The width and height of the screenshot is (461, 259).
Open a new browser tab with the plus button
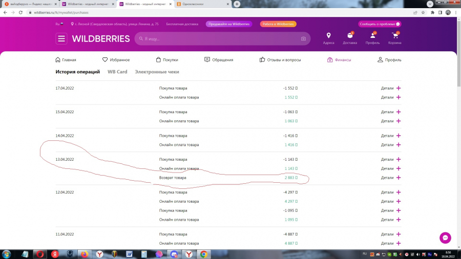tap(237, 4)
